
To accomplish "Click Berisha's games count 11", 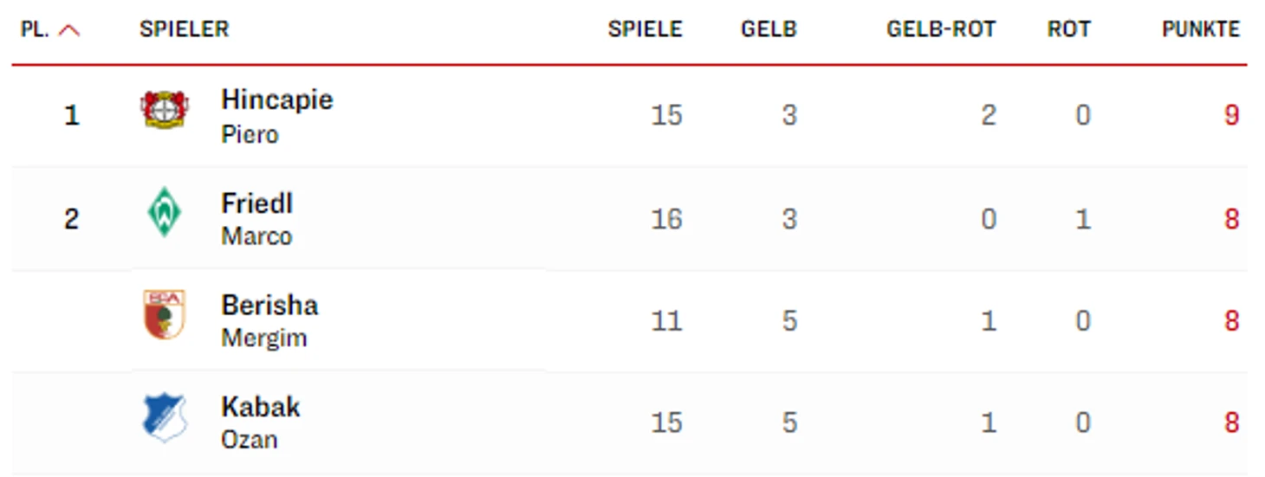I will coord(666,321).
